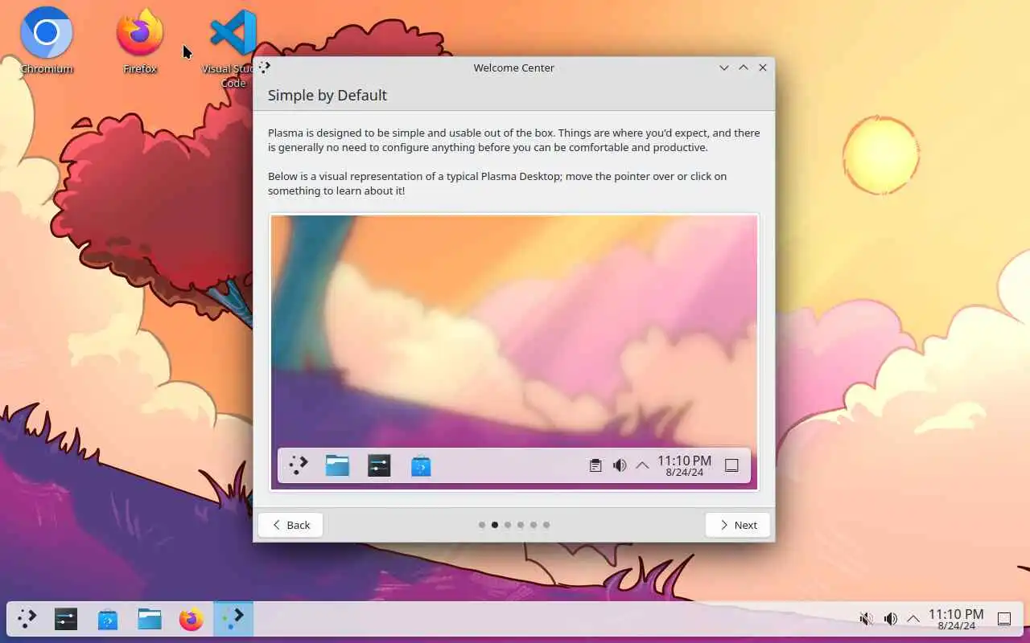
Task: Open the Chromium desktop icon
Action: click(x=47, y=40)
